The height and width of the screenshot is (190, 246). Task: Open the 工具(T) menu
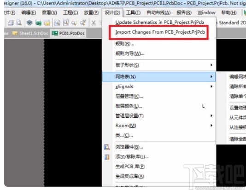[x=133, y=12]
